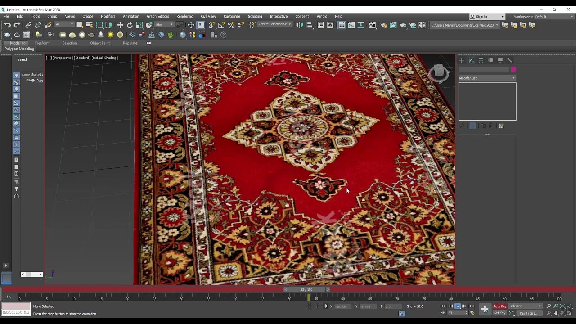Enable Auto Key animation mode
The height and width of the screenshot is (324, 576).
pos(499,306)
